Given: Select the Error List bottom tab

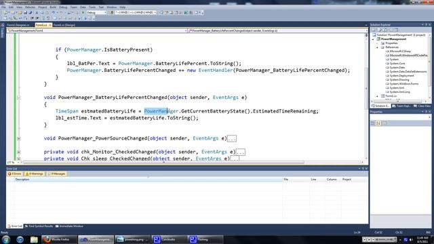Looking at the screenshot, I should [15, 226].
